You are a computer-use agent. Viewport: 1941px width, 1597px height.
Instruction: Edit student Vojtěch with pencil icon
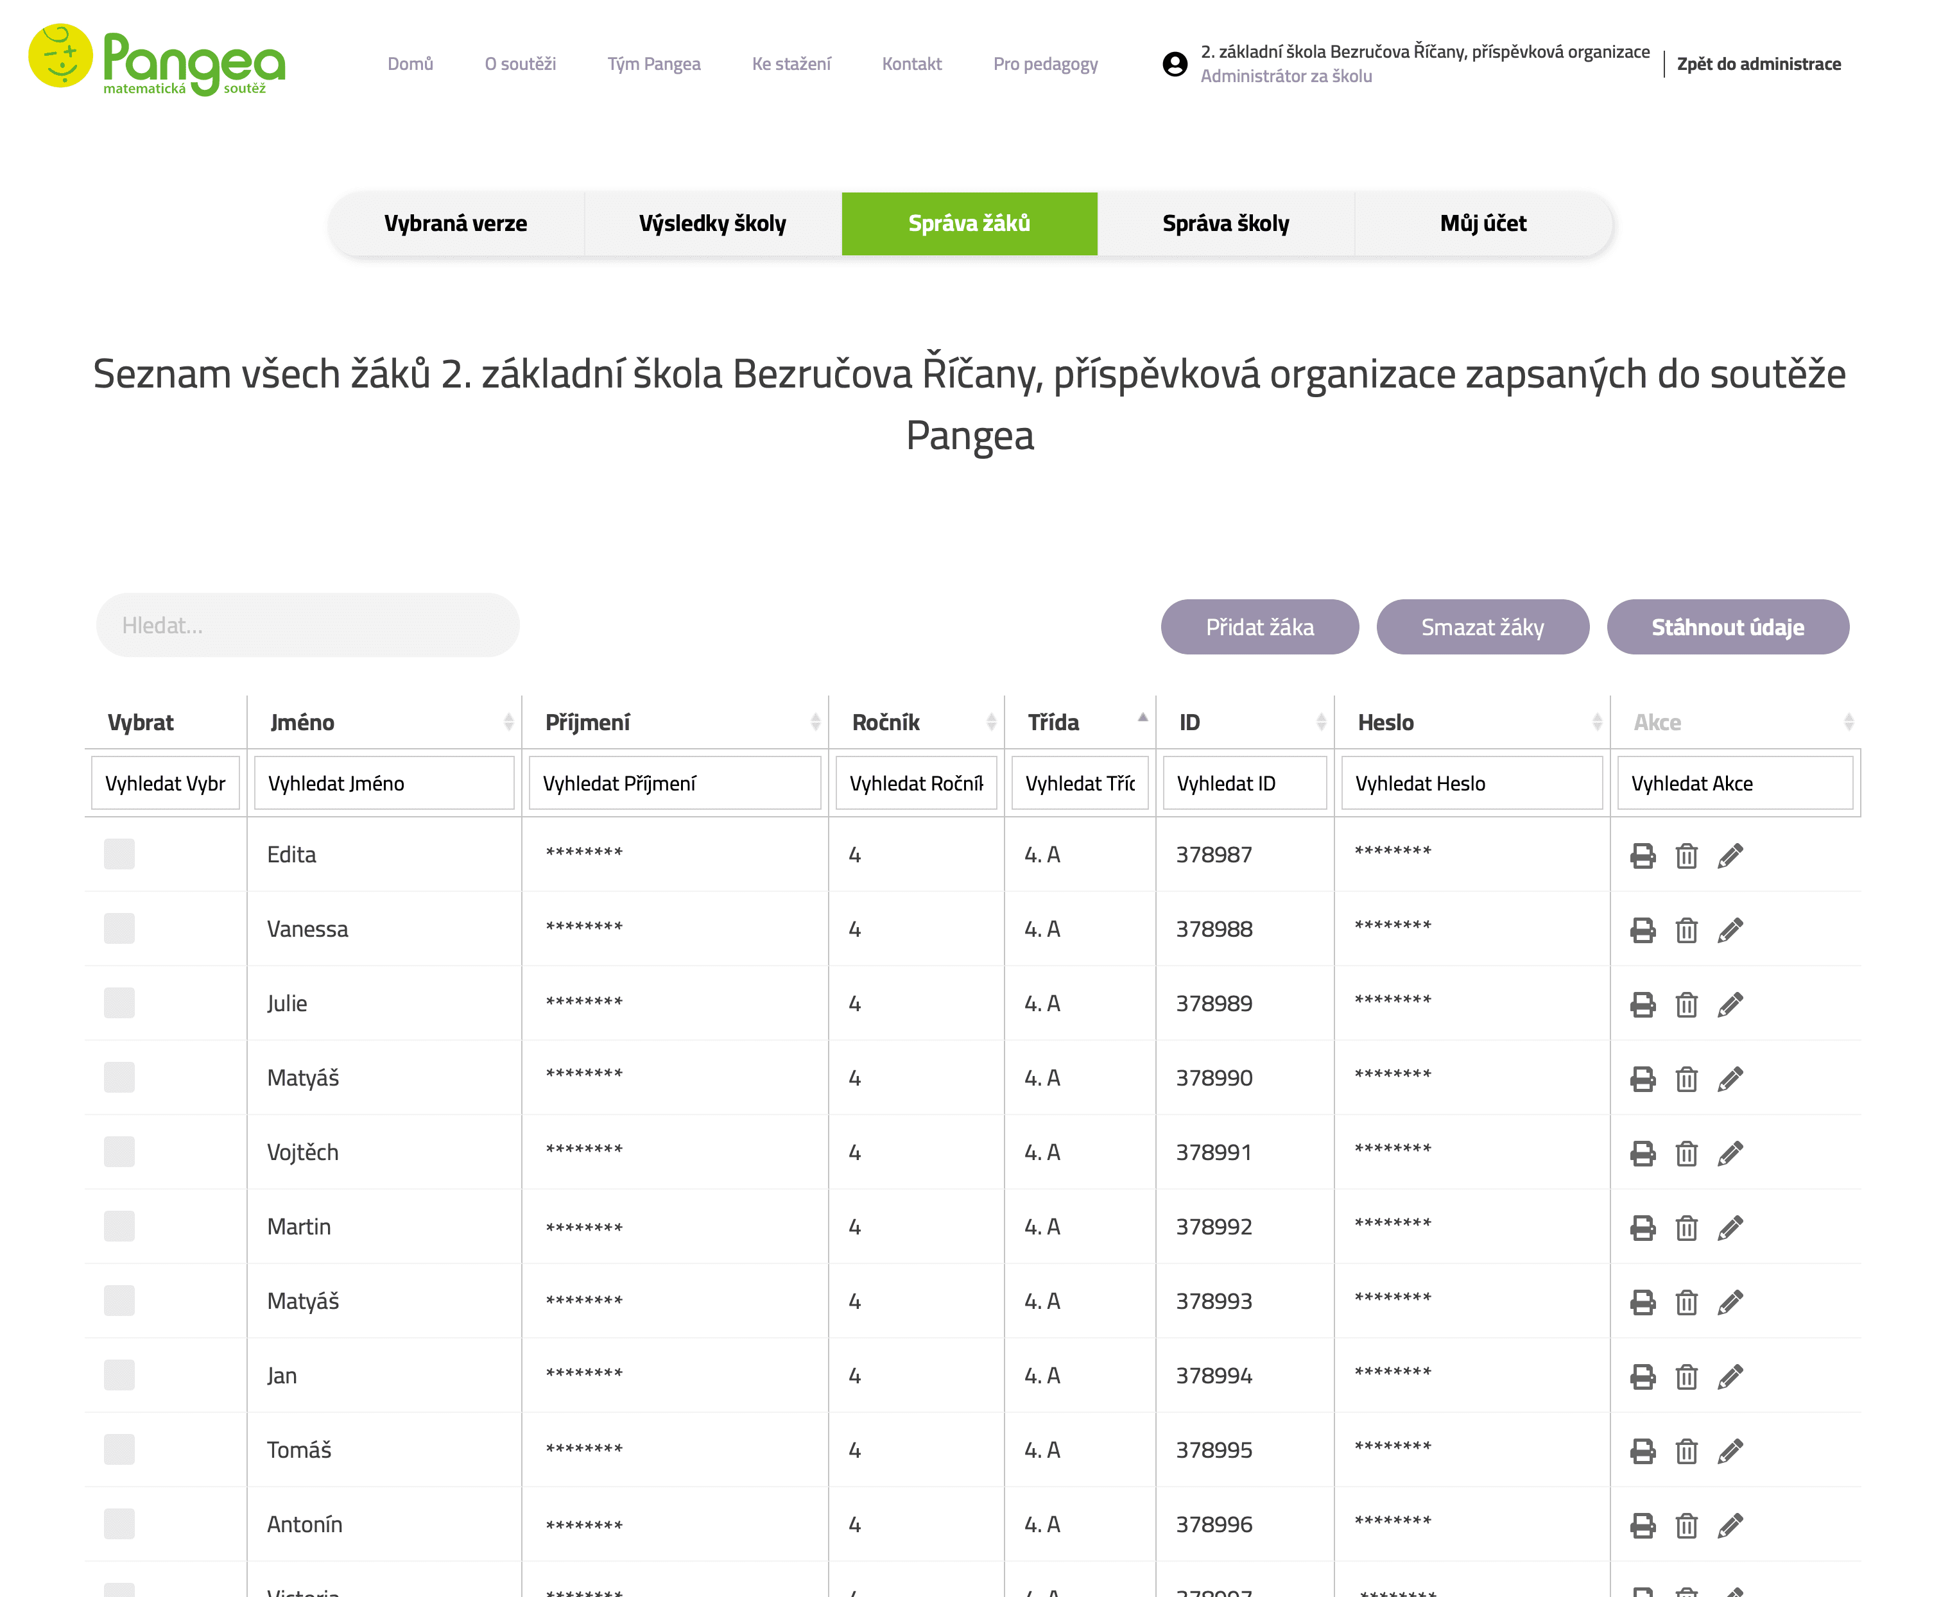[1730, 1154]
